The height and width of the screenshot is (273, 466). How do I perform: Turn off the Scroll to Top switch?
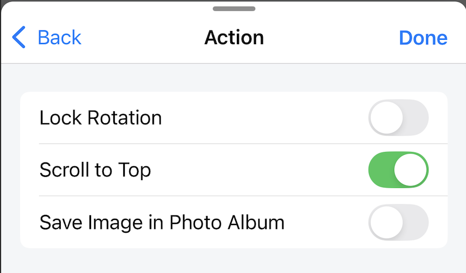click(x=398, y=170)
